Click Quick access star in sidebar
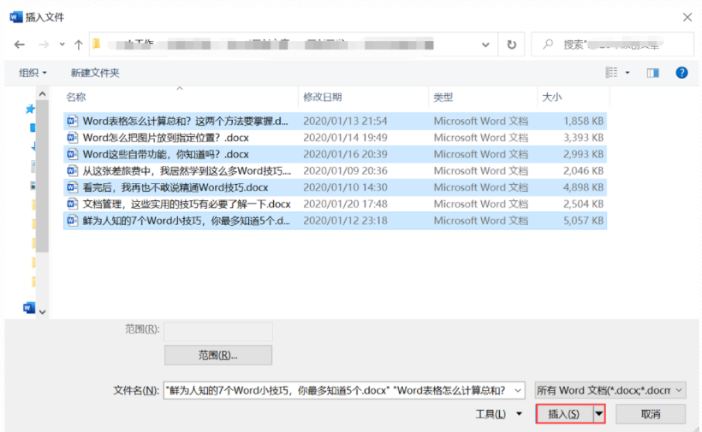Viewport: 702px width, 432px height. click(x=30, y=109)
